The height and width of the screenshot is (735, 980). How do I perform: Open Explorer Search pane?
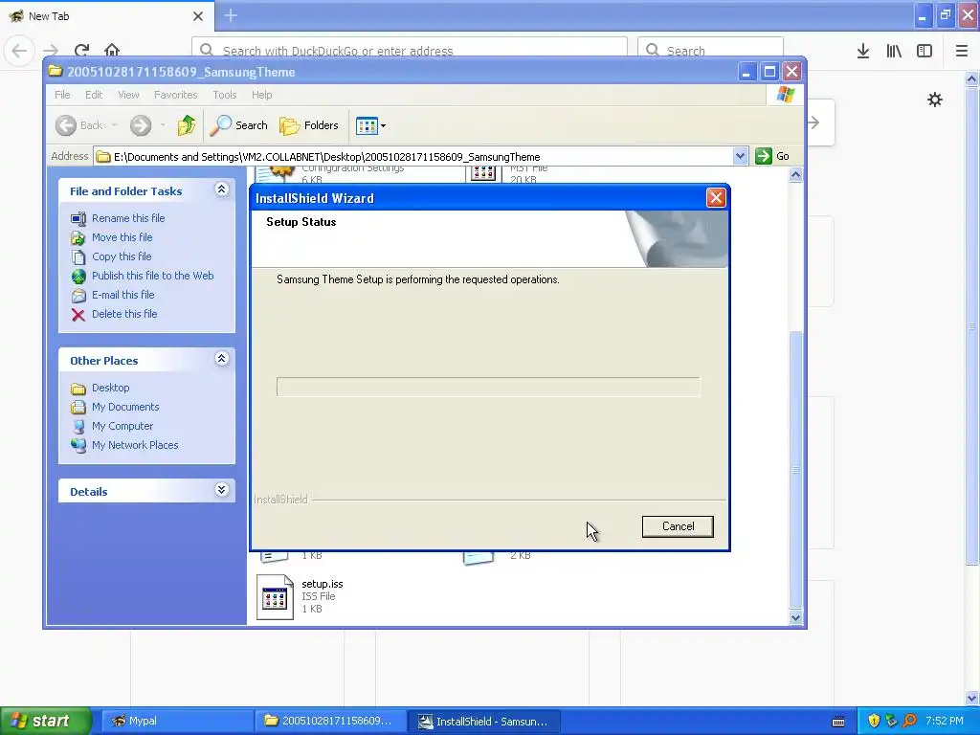[238, 125]
